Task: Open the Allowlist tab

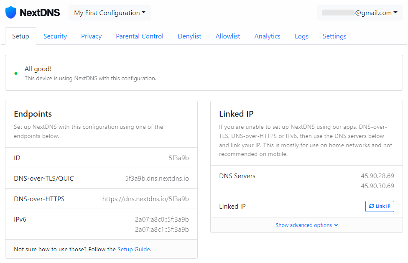Action: coord(227,36)
